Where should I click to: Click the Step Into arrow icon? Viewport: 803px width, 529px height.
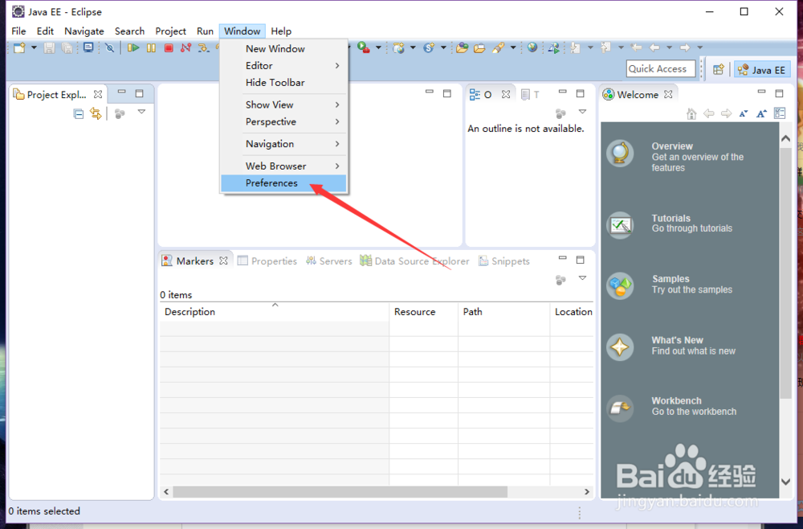coord(203,47)
